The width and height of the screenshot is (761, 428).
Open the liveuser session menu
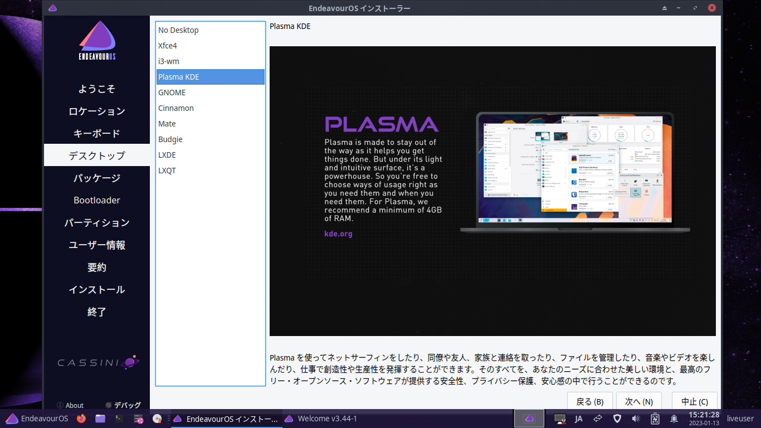click(x=740, y=419)
